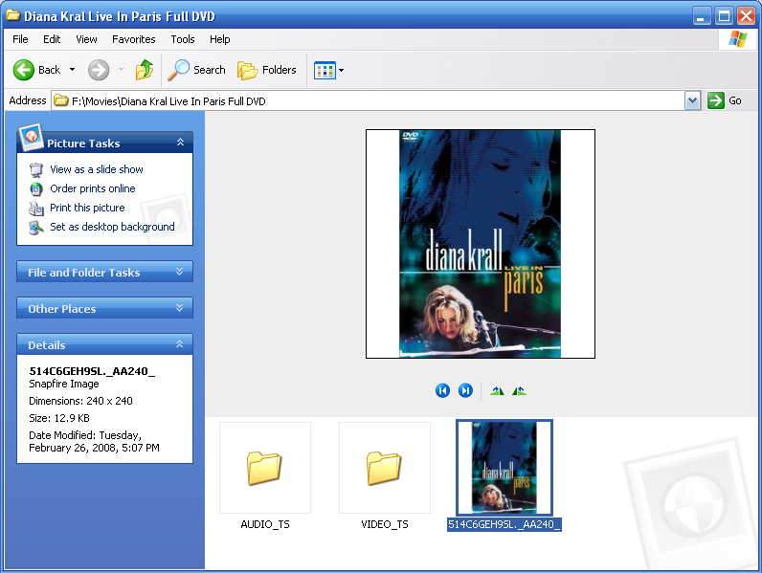Click the 514C6GEH9SL._AA240_ file name label
This screenshot has width=762, height=573.
point(504,524)
